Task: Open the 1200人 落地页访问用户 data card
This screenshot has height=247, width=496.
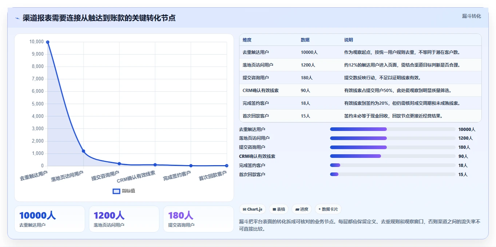Action: (x=124, y=219)
